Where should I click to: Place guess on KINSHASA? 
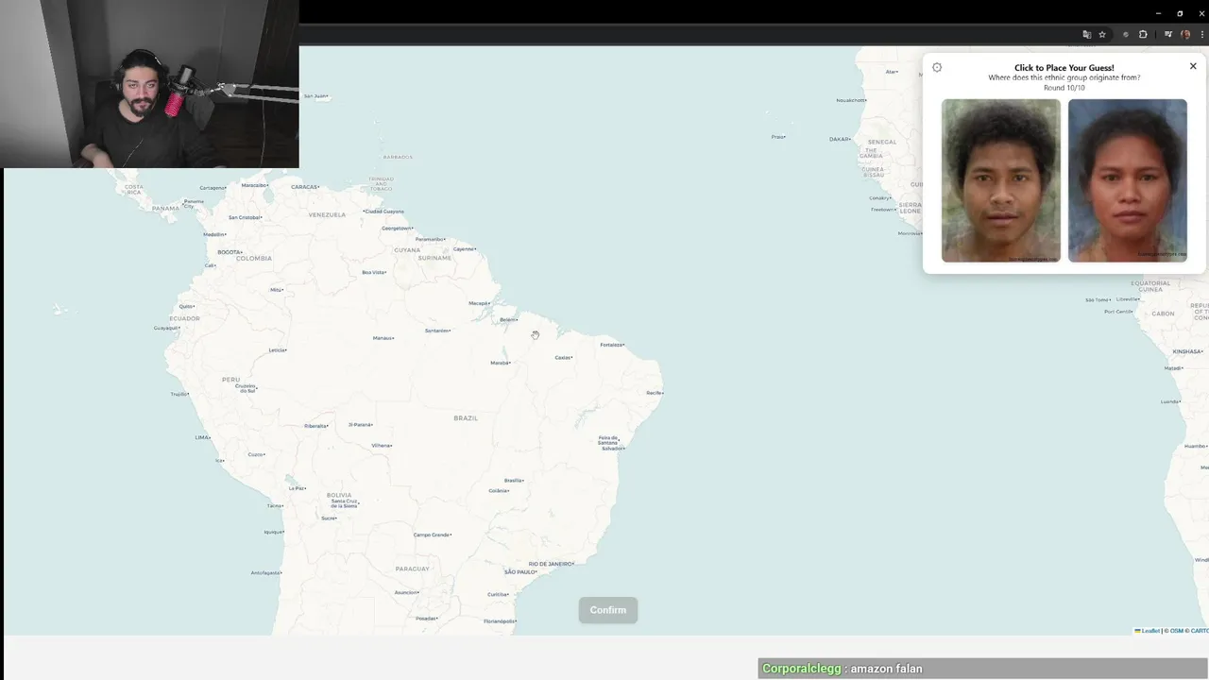point(1188,351)
